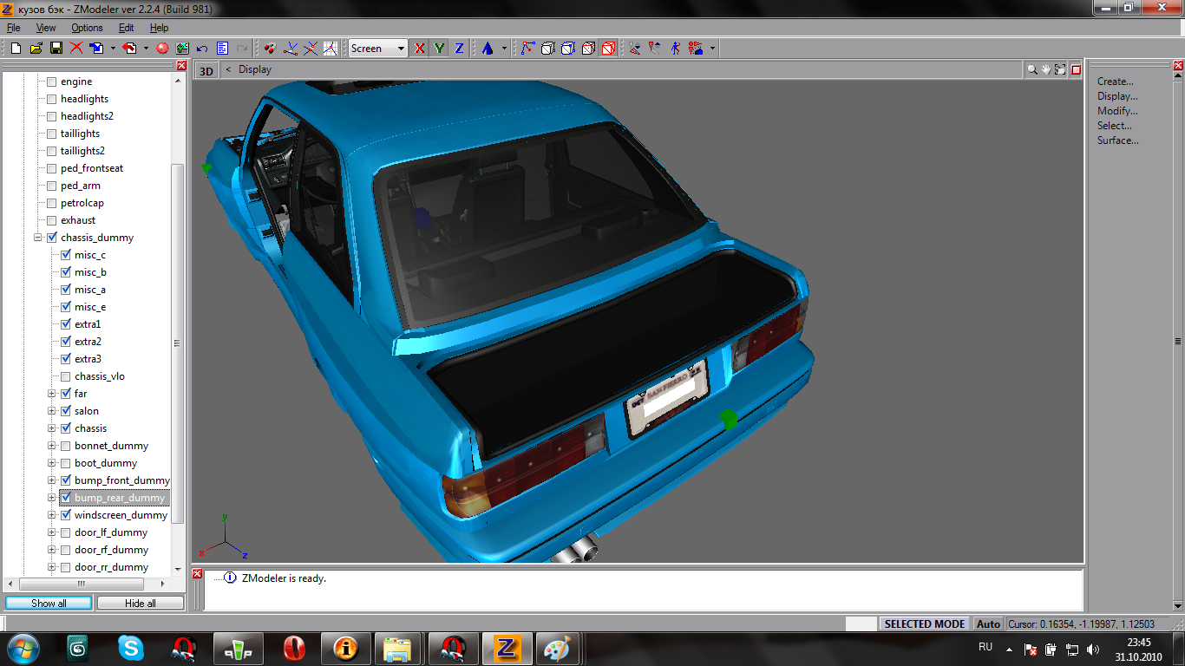Click the Open file folder icon
Screen dimensions: 1185x666
click(x=36, y=49)
